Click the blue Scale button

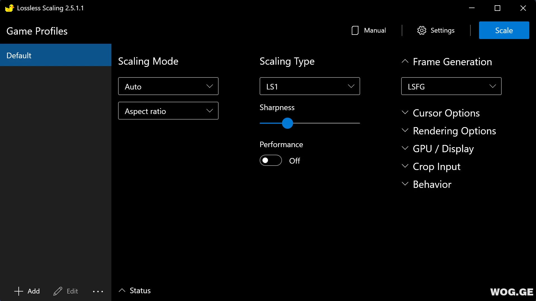point(504,30)
